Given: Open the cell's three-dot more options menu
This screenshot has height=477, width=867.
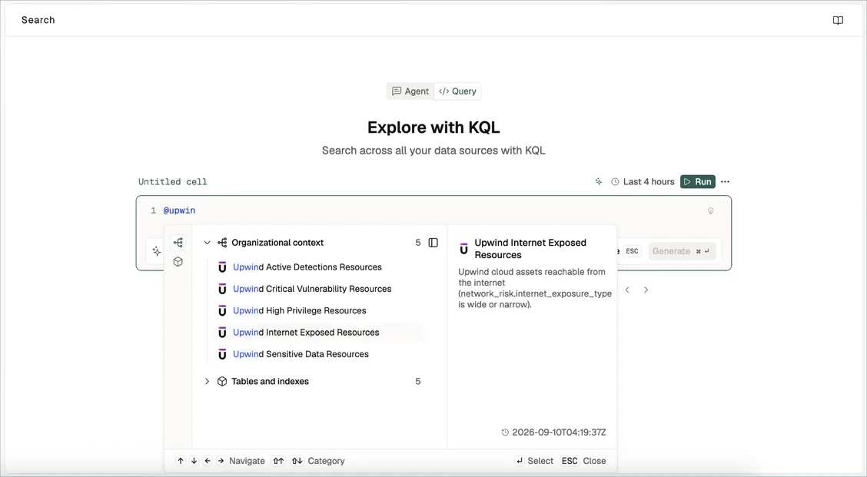Looking at the screenshot, I should (x=725, y=182).
